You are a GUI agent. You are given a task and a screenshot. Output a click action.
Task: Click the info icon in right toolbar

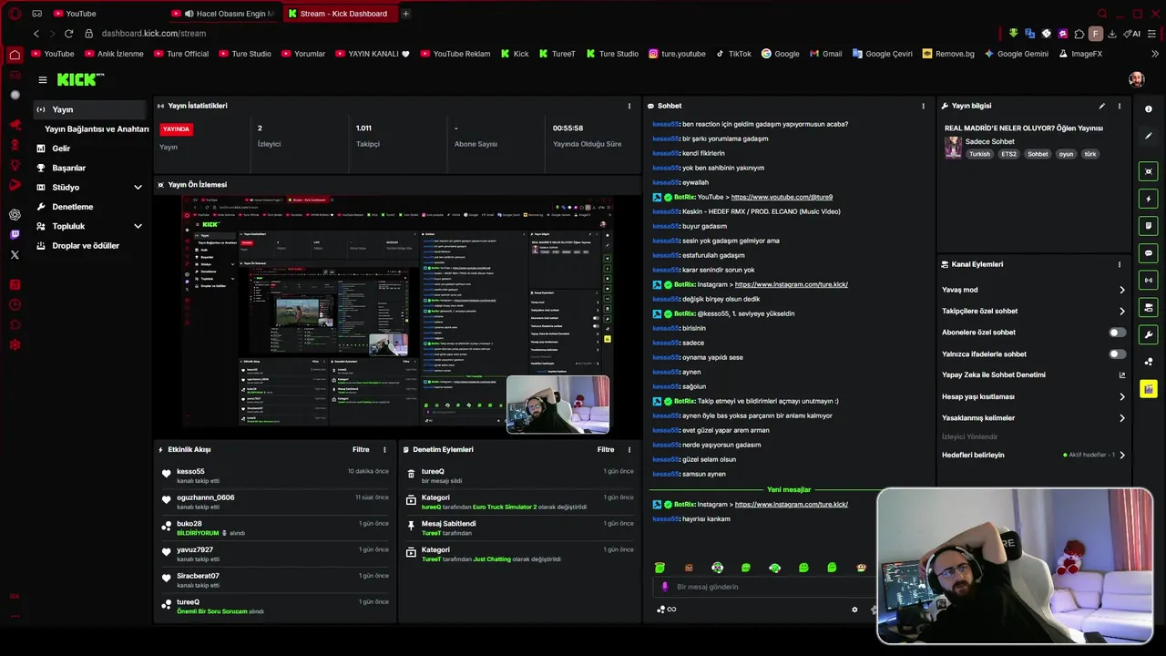pos(1148,109)
